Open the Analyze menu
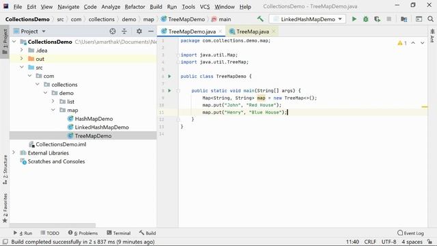The height and width of the screenshot is (246, 437). pos(111,6)
